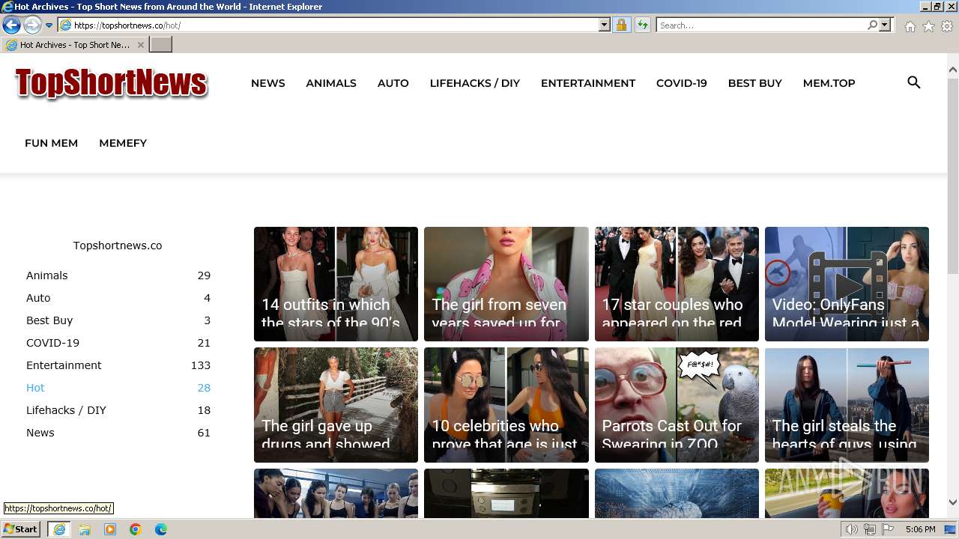
Task: Open the BEST BUY menu item
Action: [x=755, y=83]
